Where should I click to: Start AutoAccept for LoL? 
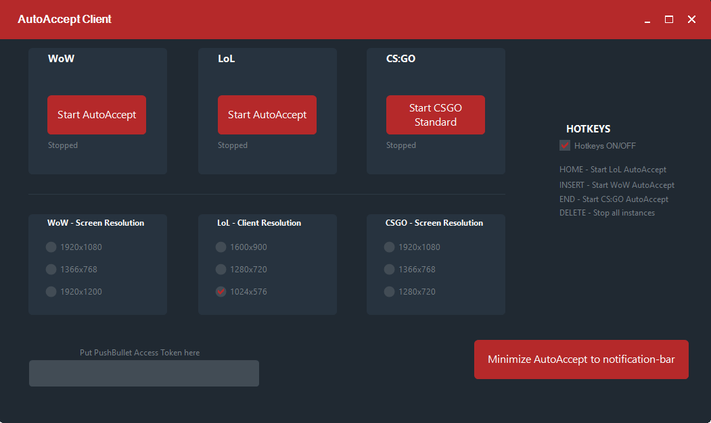click(267, 115)
